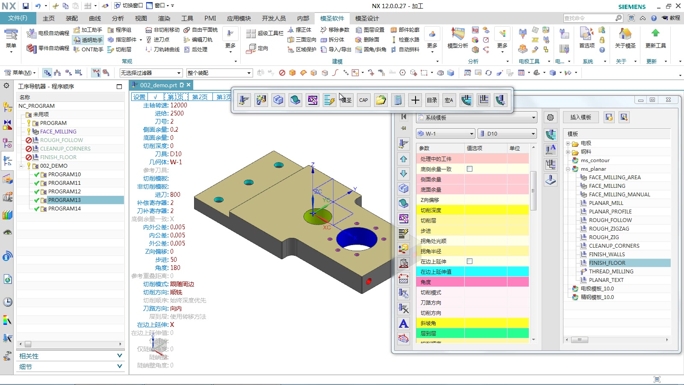
Task: Select the 在边上延伸值 cyan row
Action: point(472,272)
